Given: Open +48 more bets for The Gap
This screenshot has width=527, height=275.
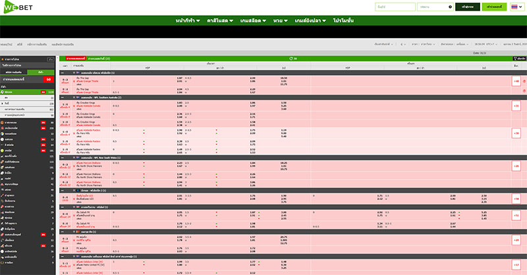Looking at the screenshot, I should [x=516, y=82].
